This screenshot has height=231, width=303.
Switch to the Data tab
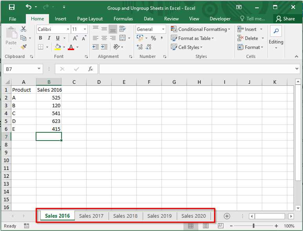click(x=149, y=19)
